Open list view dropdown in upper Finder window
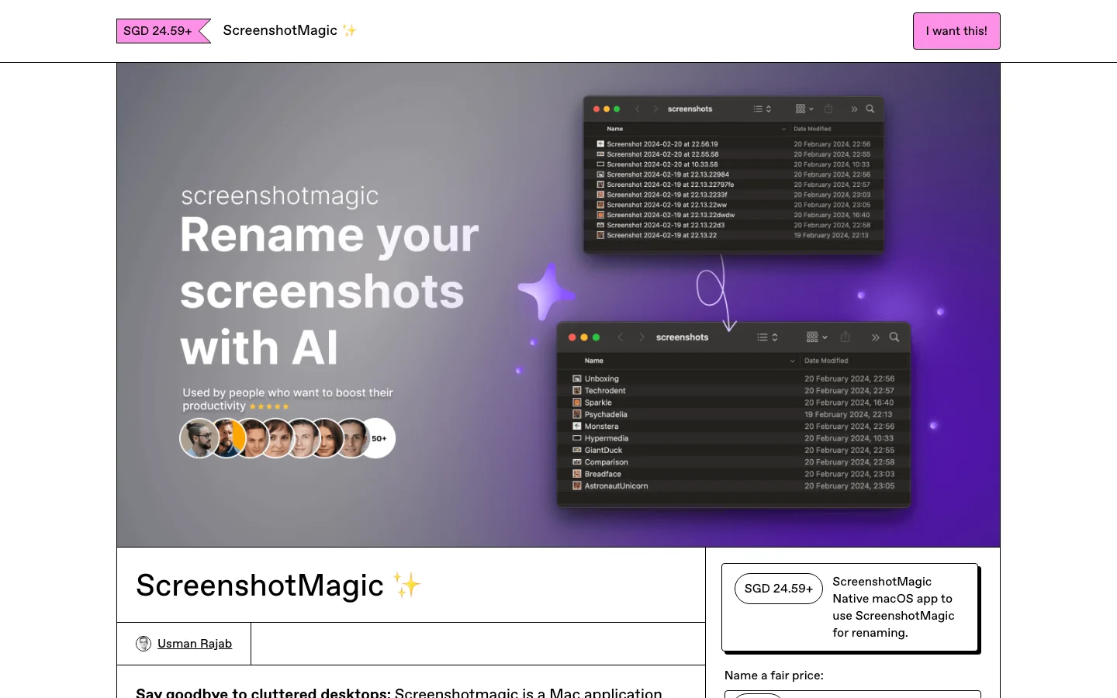This screenshot has width=1117, height=698. (763, 109)
